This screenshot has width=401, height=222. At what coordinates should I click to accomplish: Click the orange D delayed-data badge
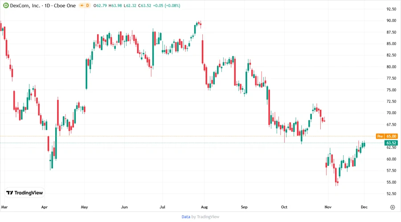[87, 5]
